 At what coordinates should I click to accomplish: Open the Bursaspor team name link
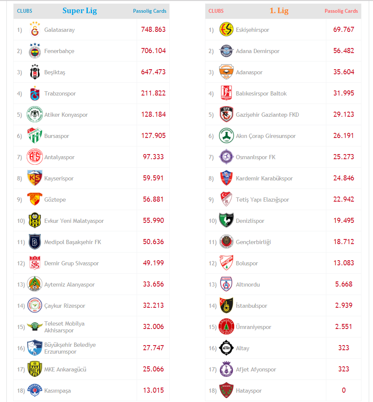(56, 136)
